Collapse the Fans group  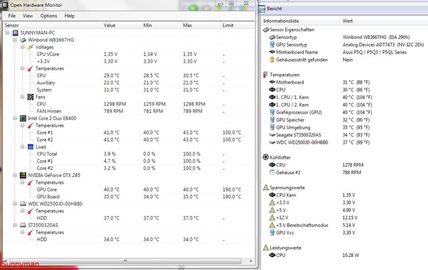tap(22, 97)
